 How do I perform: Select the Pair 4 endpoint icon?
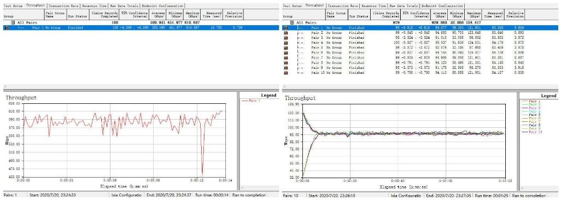285,43
